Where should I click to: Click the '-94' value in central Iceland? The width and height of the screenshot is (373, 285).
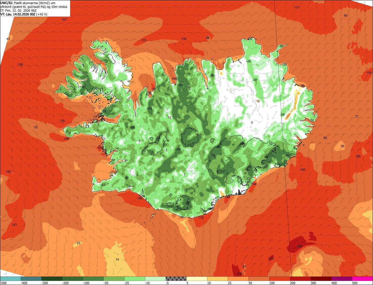click(x=178, y=149)
